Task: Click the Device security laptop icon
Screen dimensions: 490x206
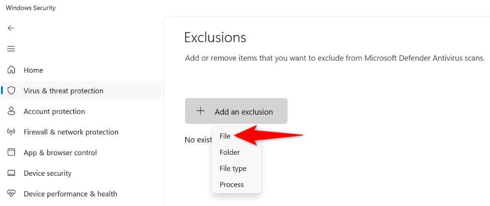Action: pyautogui.click(x=11, y=173)
